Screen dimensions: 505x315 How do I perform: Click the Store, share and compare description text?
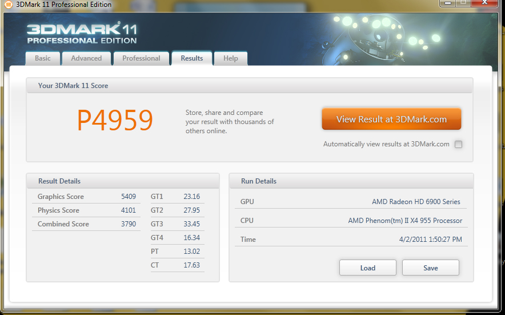230,122
